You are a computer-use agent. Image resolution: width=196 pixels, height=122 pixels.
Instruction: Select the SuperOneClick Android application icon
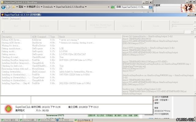[8, 109]
